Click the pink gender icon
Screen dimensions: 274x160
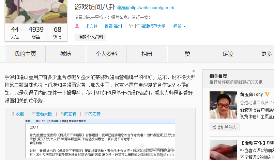[77, 26]
